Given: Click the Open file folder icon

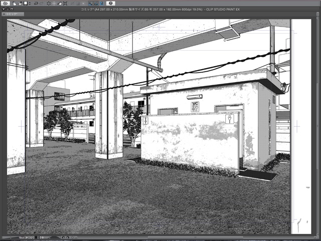Looking at the screenshot, I should click(x=20, y=4).
